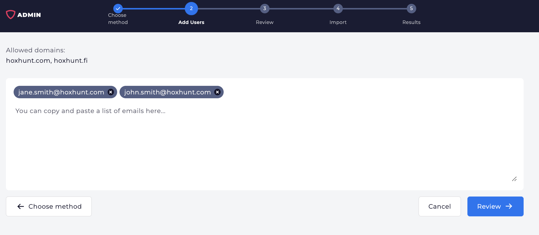The width and height of the screenshot is (539, 235).
Task: Select step 4 Import circle
Action: (338, 9)
